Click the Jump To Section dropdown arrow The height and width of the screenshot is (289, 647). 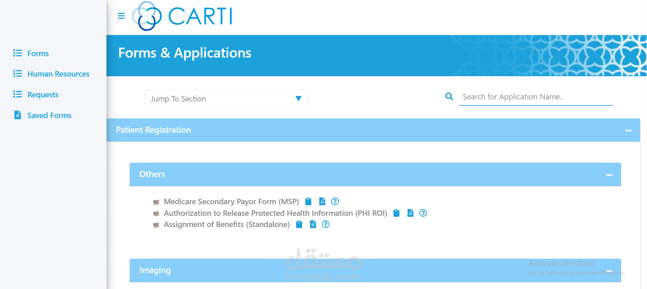point(298,99)
